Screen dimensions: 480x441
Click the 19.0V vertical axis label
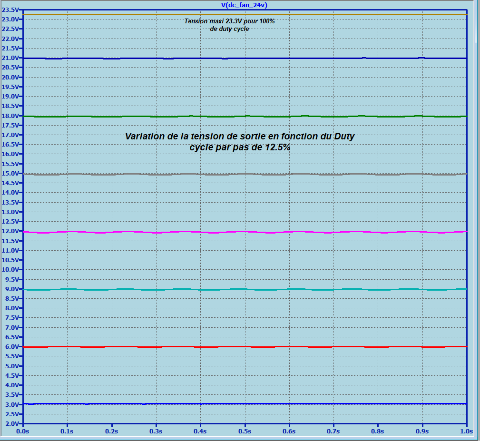(10, 97)
